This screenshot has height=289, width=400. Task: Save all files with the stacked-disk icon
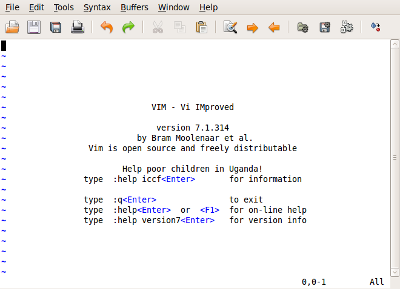(x=56, y=27)
